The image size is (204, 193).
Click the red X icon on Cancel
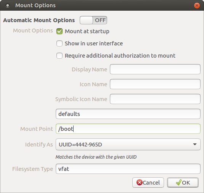click(x=140, y=182)
